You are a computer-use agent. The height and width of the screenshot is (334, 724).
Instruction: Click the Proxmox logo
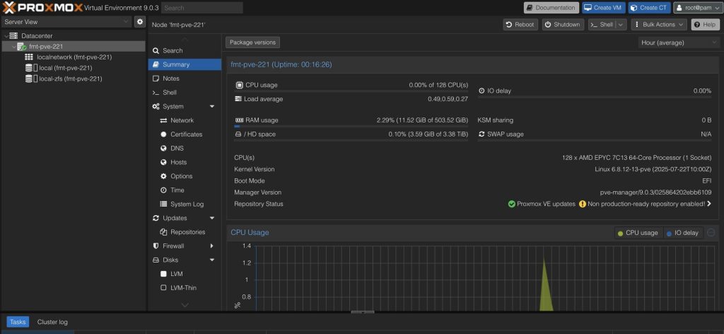42,7
